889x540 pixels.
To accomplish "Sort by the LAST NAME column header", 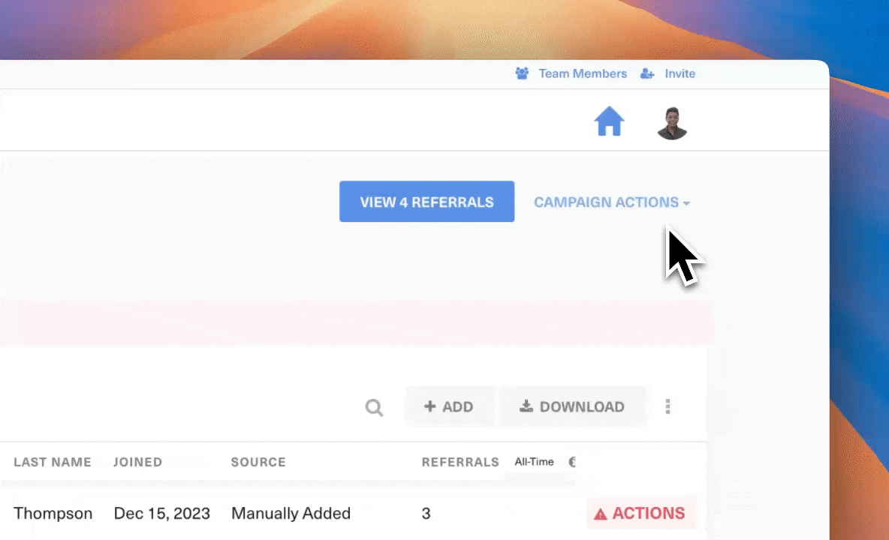I will (52, 462).
